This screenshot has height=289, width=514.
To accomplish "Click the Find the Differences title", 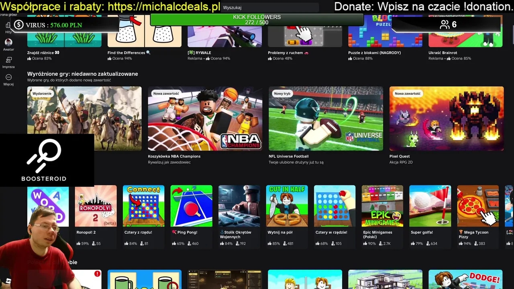I will 129,53.
